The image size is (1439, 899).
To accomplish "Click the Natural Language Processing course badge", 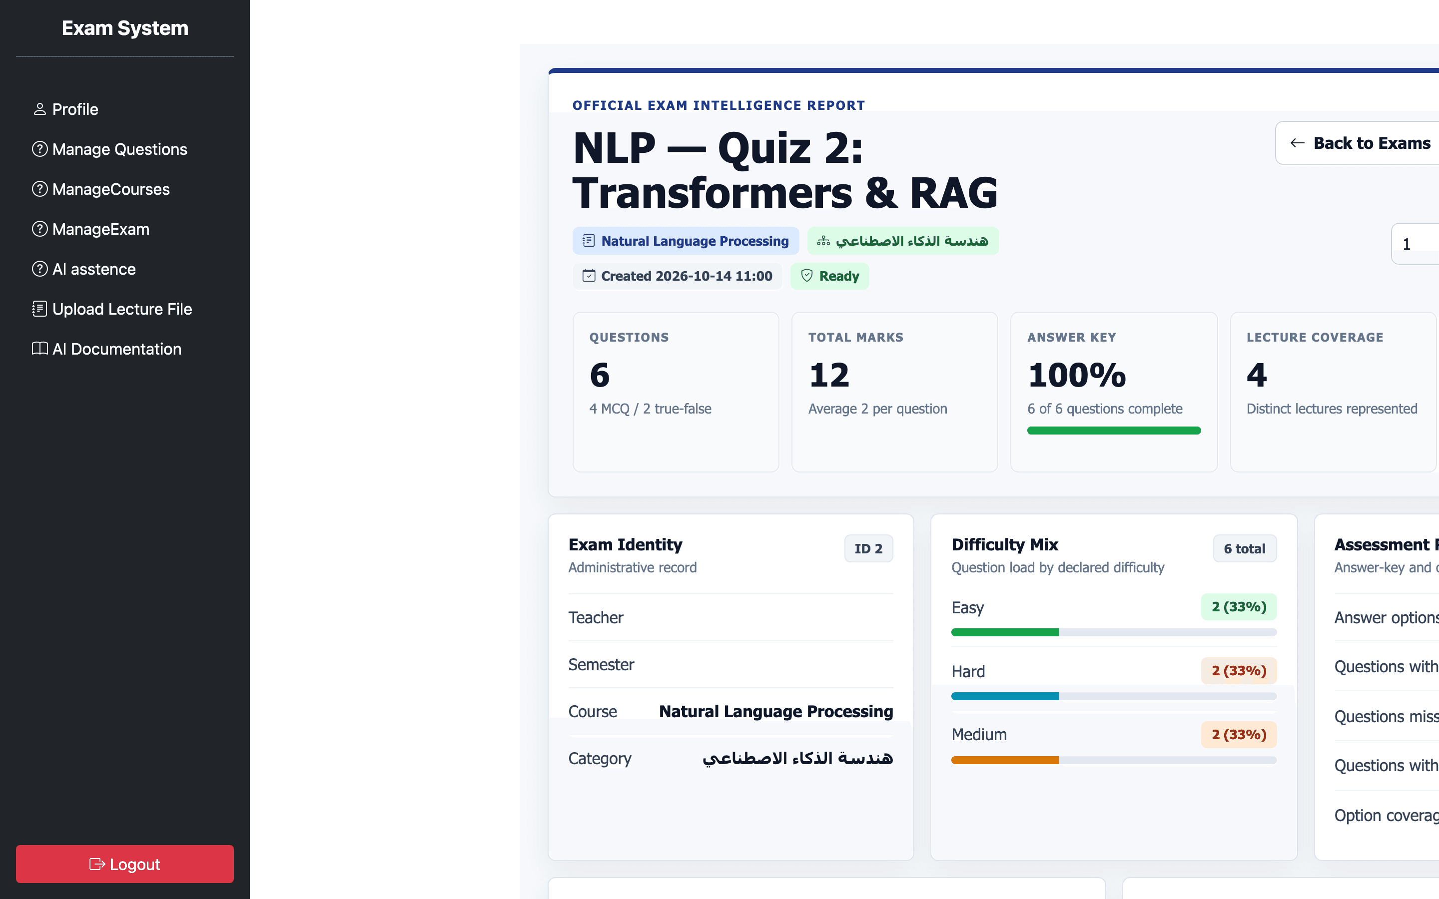I will coord(686,241).
